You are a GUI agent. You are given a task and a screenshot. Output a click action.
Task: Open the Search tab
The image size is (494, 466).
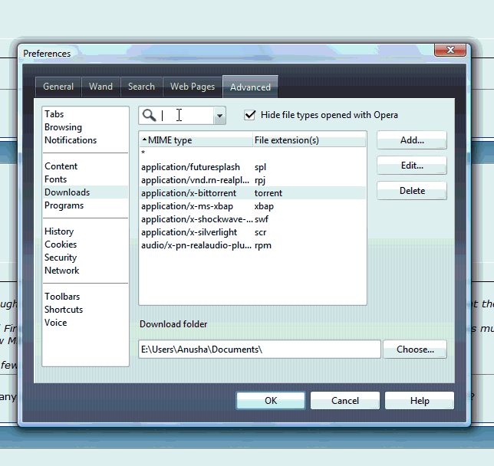[x=141, y=87]
